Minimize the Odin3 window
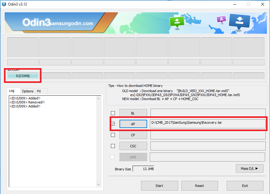 [235, 4]
